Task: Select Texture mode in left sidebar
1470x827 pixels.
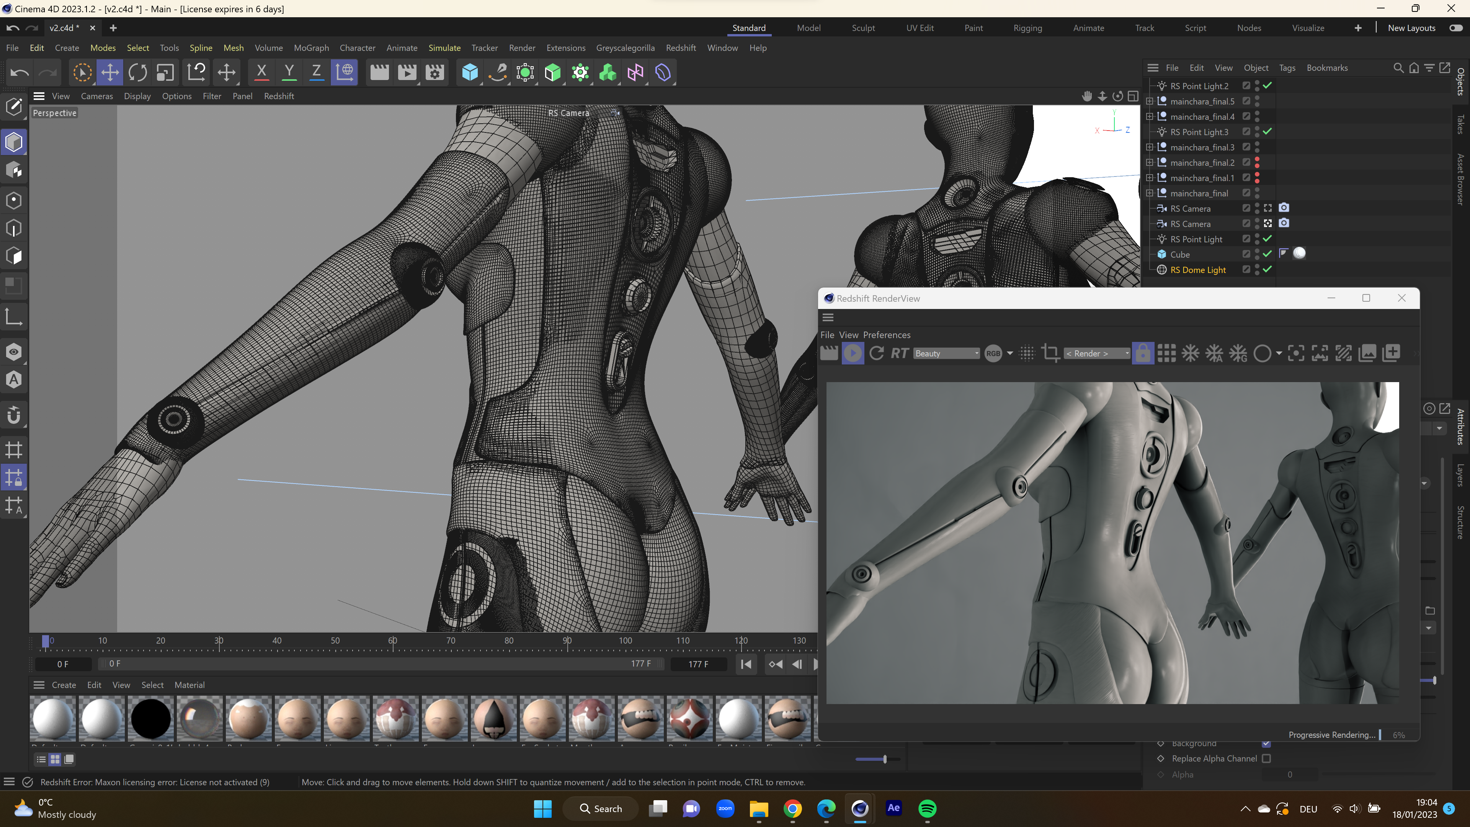Action: tap(14, 170)
